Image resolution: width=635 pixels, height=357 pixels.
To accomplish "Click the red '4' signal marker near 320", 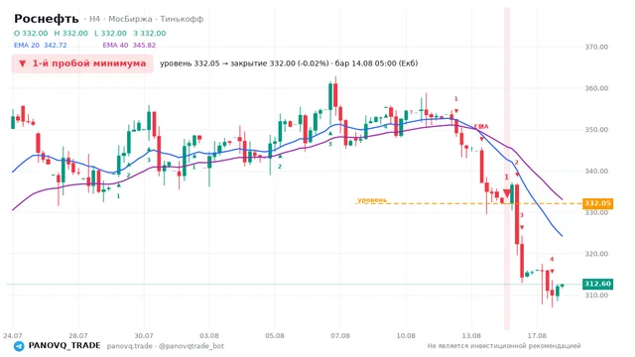I will [x=552, y=260].
